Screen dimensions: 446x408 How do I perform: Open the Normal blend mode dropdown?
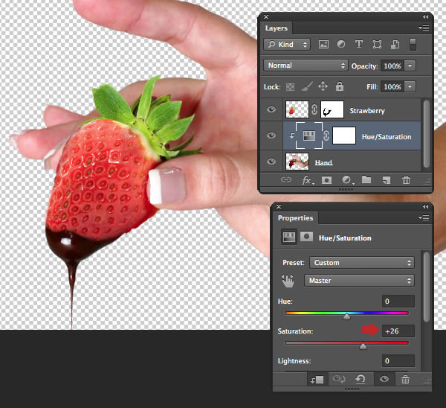click(x=306, y=66)
